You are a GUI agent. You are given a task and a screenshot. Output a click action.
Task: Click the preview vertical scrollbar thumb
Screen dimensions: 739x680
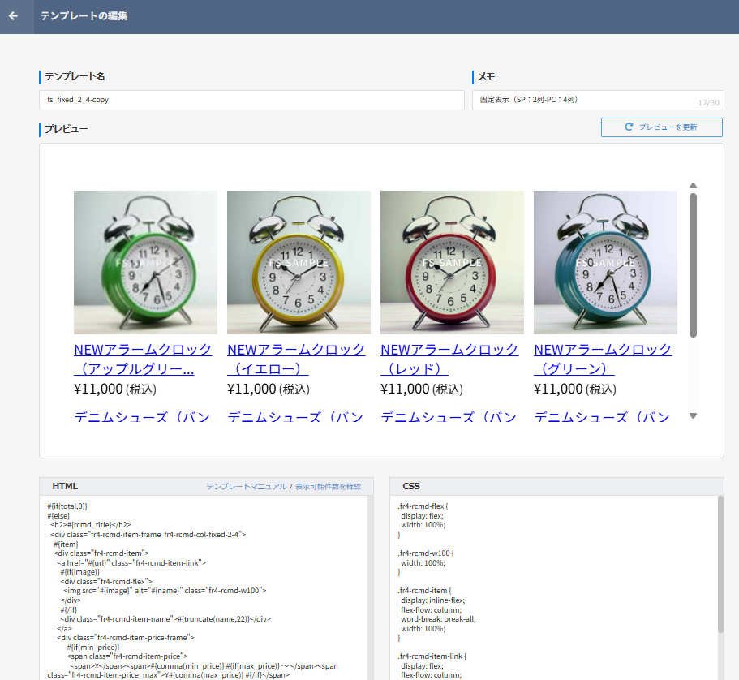693,264
